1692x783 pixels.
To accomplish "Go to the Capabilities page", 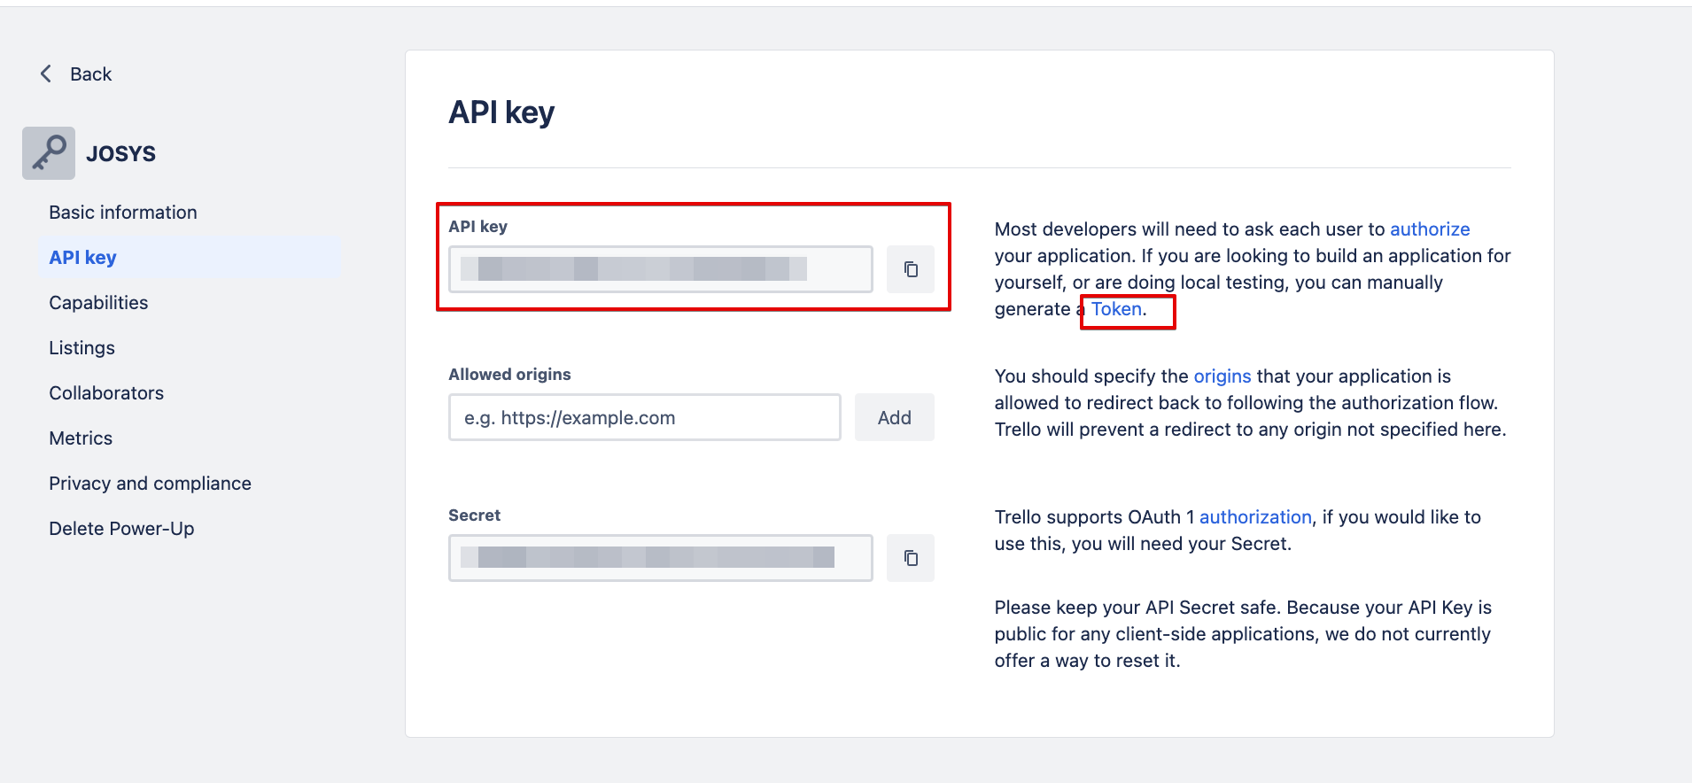I will [98, 303].
